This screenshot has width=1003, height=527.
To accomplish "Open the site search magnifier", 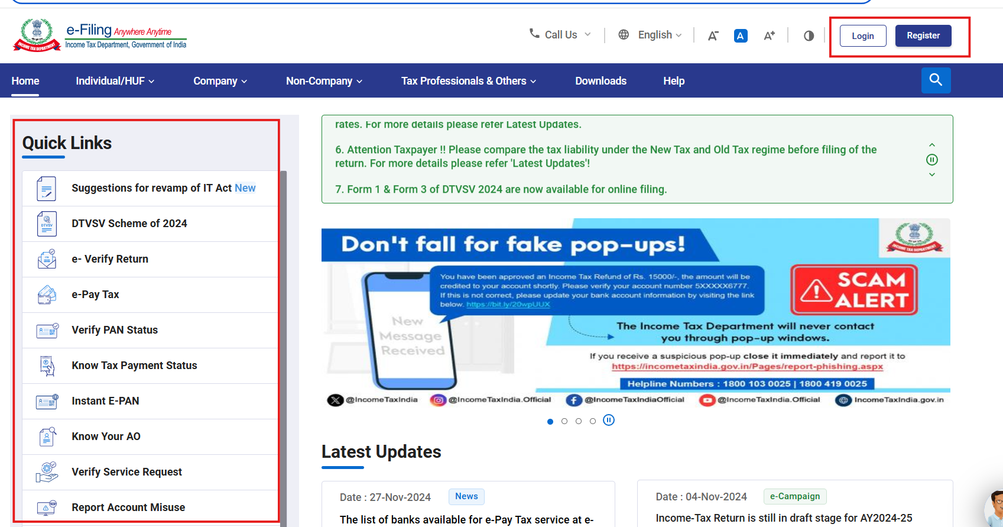I will coord(936,80).
